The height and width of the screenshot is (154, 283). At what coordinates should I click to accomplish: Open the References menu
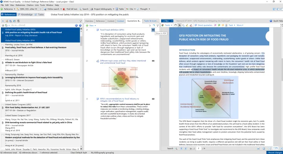pos(20,5)
